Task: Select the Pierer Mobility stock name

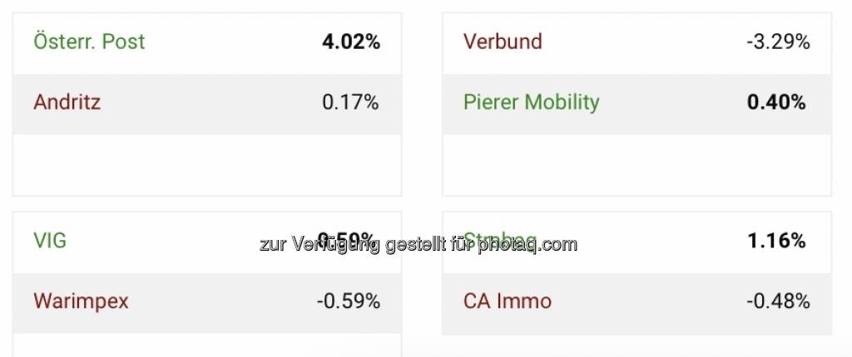Action: pos(531,102)
